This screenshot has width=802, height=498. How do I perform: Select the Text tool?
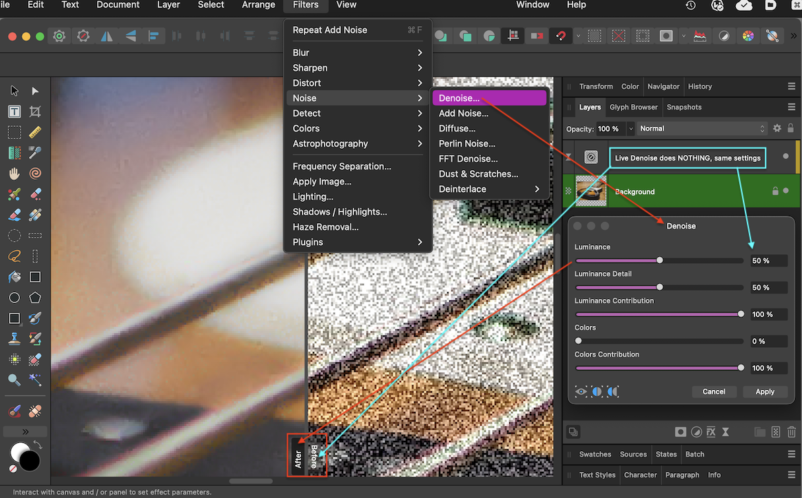pos(14,111)
